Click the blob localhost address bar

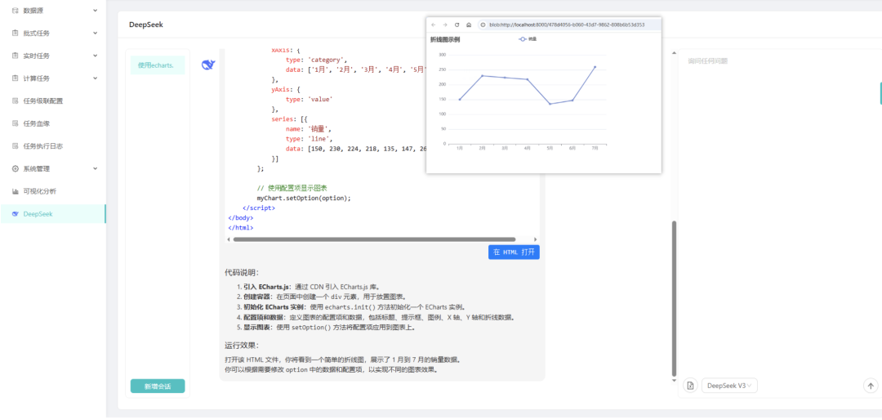[x=567, y=25]
